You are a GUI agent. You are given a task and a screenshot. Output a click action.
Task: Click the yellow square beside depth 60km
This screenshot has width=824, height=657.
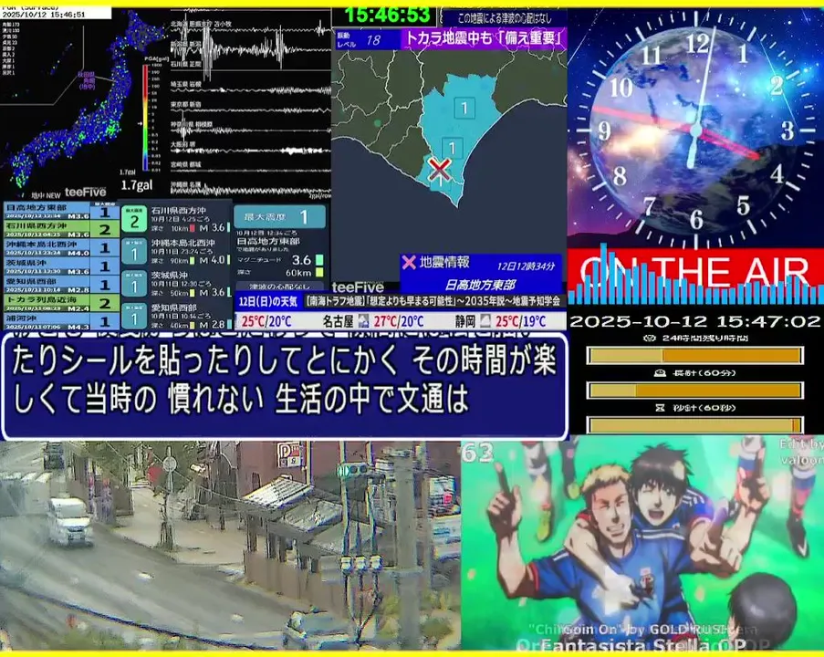pyautogui.click(x=319, y=272)
